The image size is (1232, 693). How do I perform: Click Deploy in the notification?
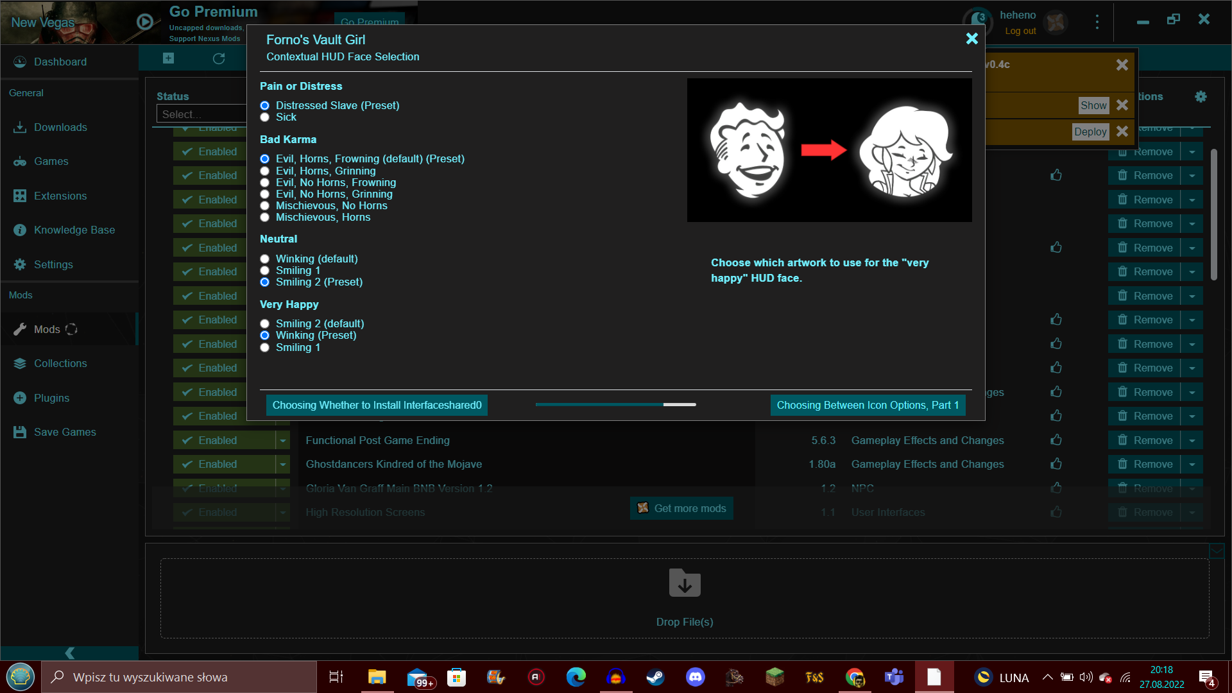(x=1090, y=132)
